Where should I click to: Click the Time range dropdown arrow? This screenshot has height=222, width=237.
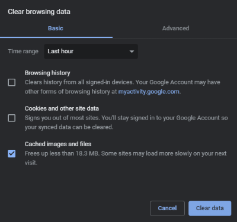tap(132, 52)
